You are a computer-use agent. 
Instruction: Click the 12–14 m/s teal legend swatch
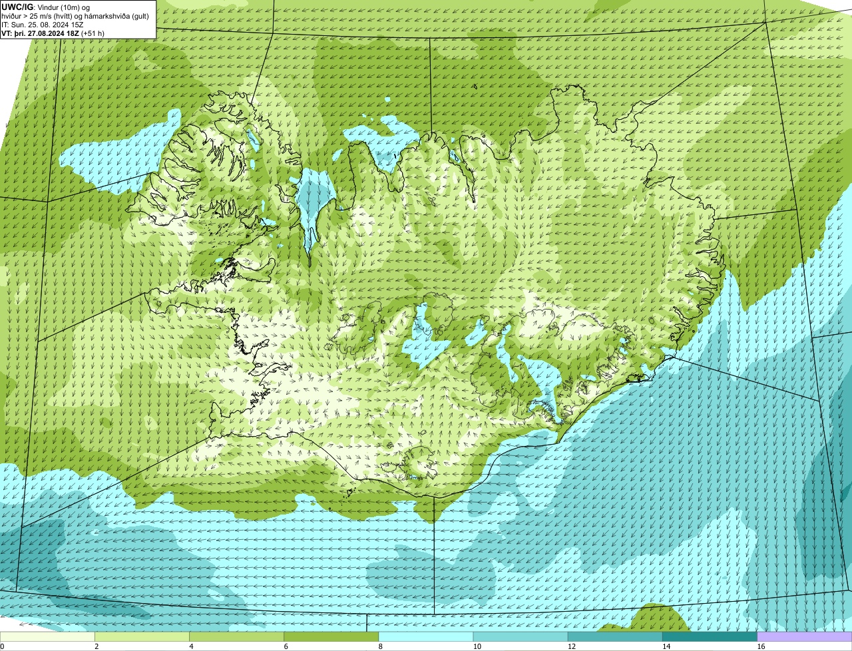[x=615, y=636]
